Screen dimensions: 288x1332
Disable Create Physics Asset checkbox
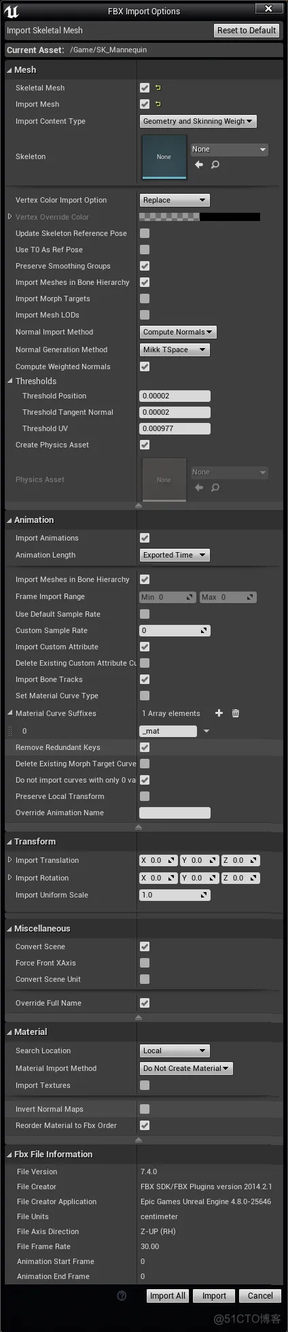(x=145, y=445)
